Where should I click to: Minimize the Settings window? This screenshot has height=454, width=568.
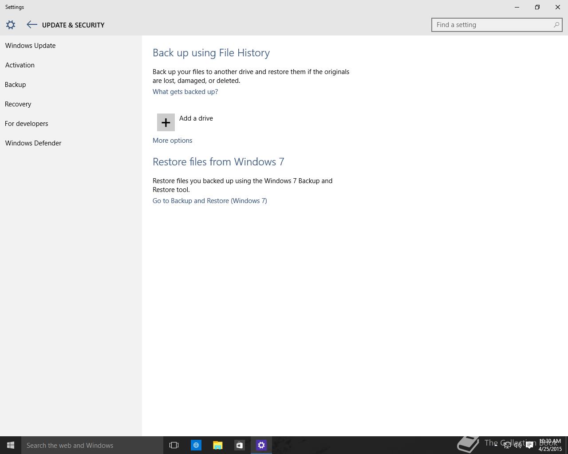[x=517, y=7]
